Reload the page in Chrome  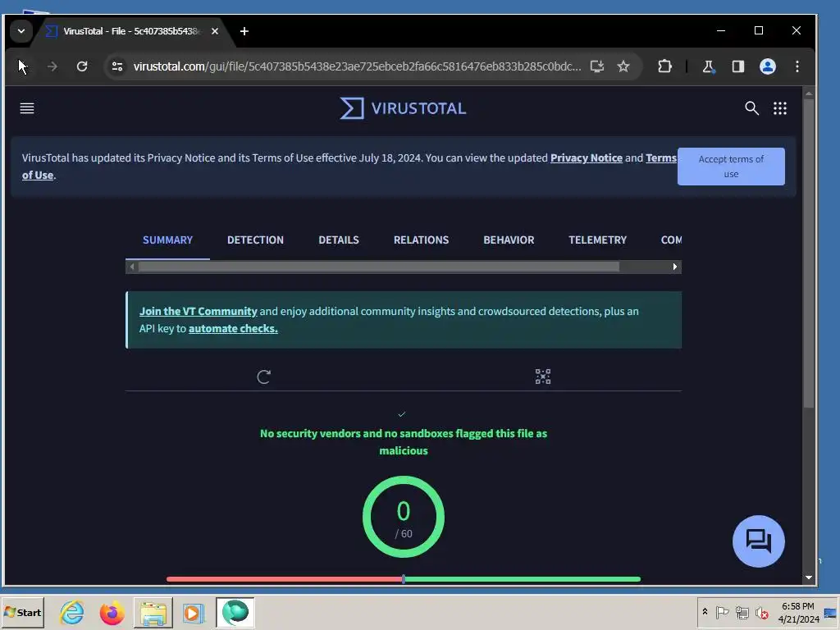coord(82,66)
